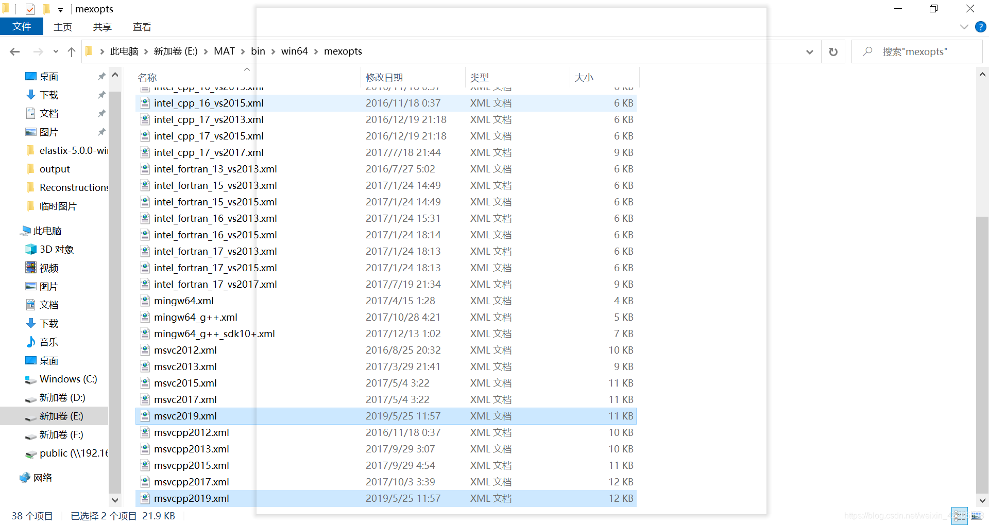
Task: Open the 查看 ribbon tab
Action: (x=142, y=27)
